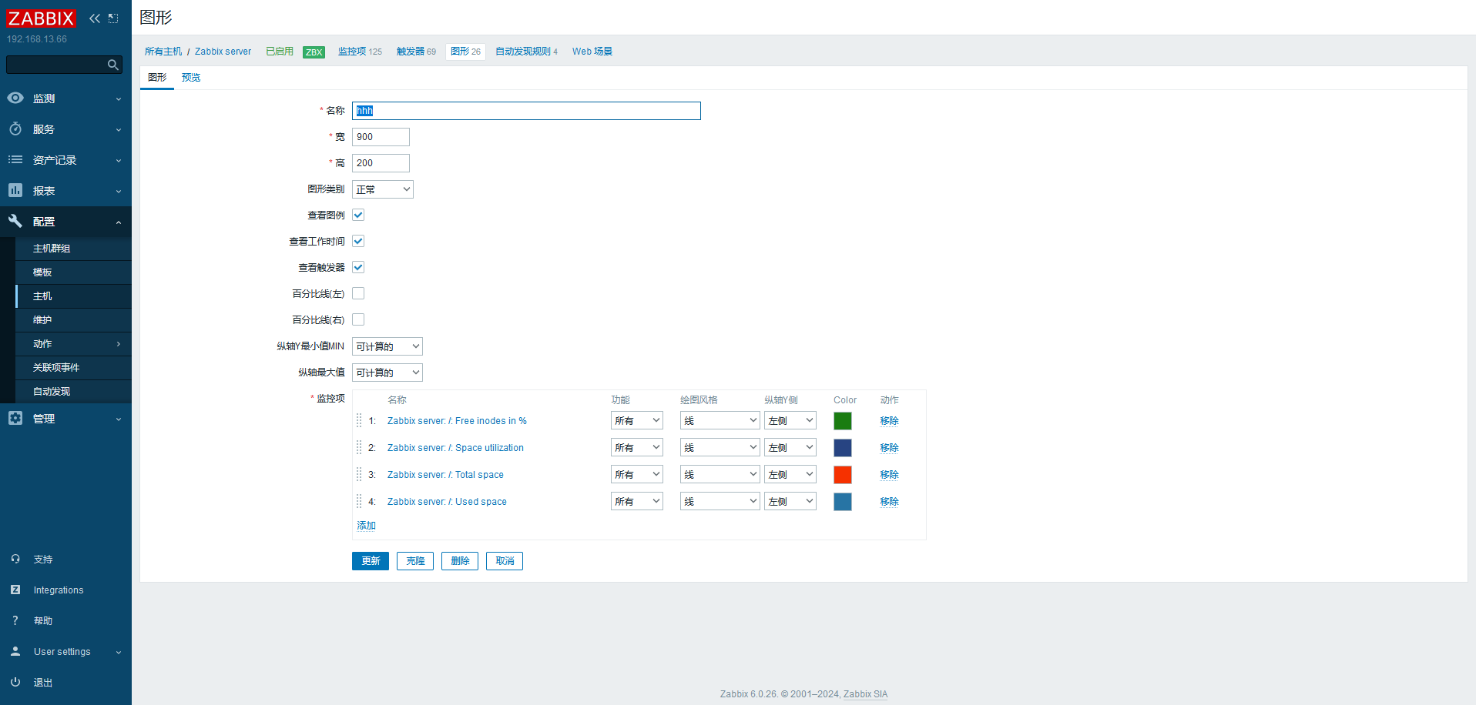Click the 支持 headset icon
Image resolution: width=1476 pixels, height=705 pixels.
(15, 560)
